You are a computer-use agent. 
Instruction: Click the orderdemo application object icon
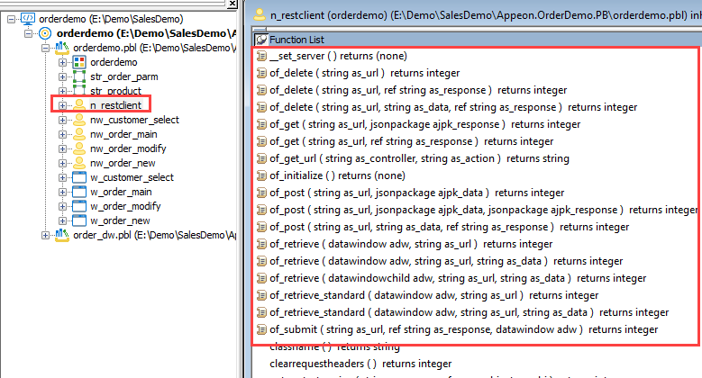click(79, 62)
